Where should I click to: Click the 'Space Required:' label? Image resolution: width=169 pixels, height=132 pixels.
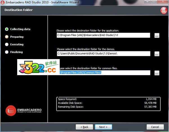click(x=67, y=99)
